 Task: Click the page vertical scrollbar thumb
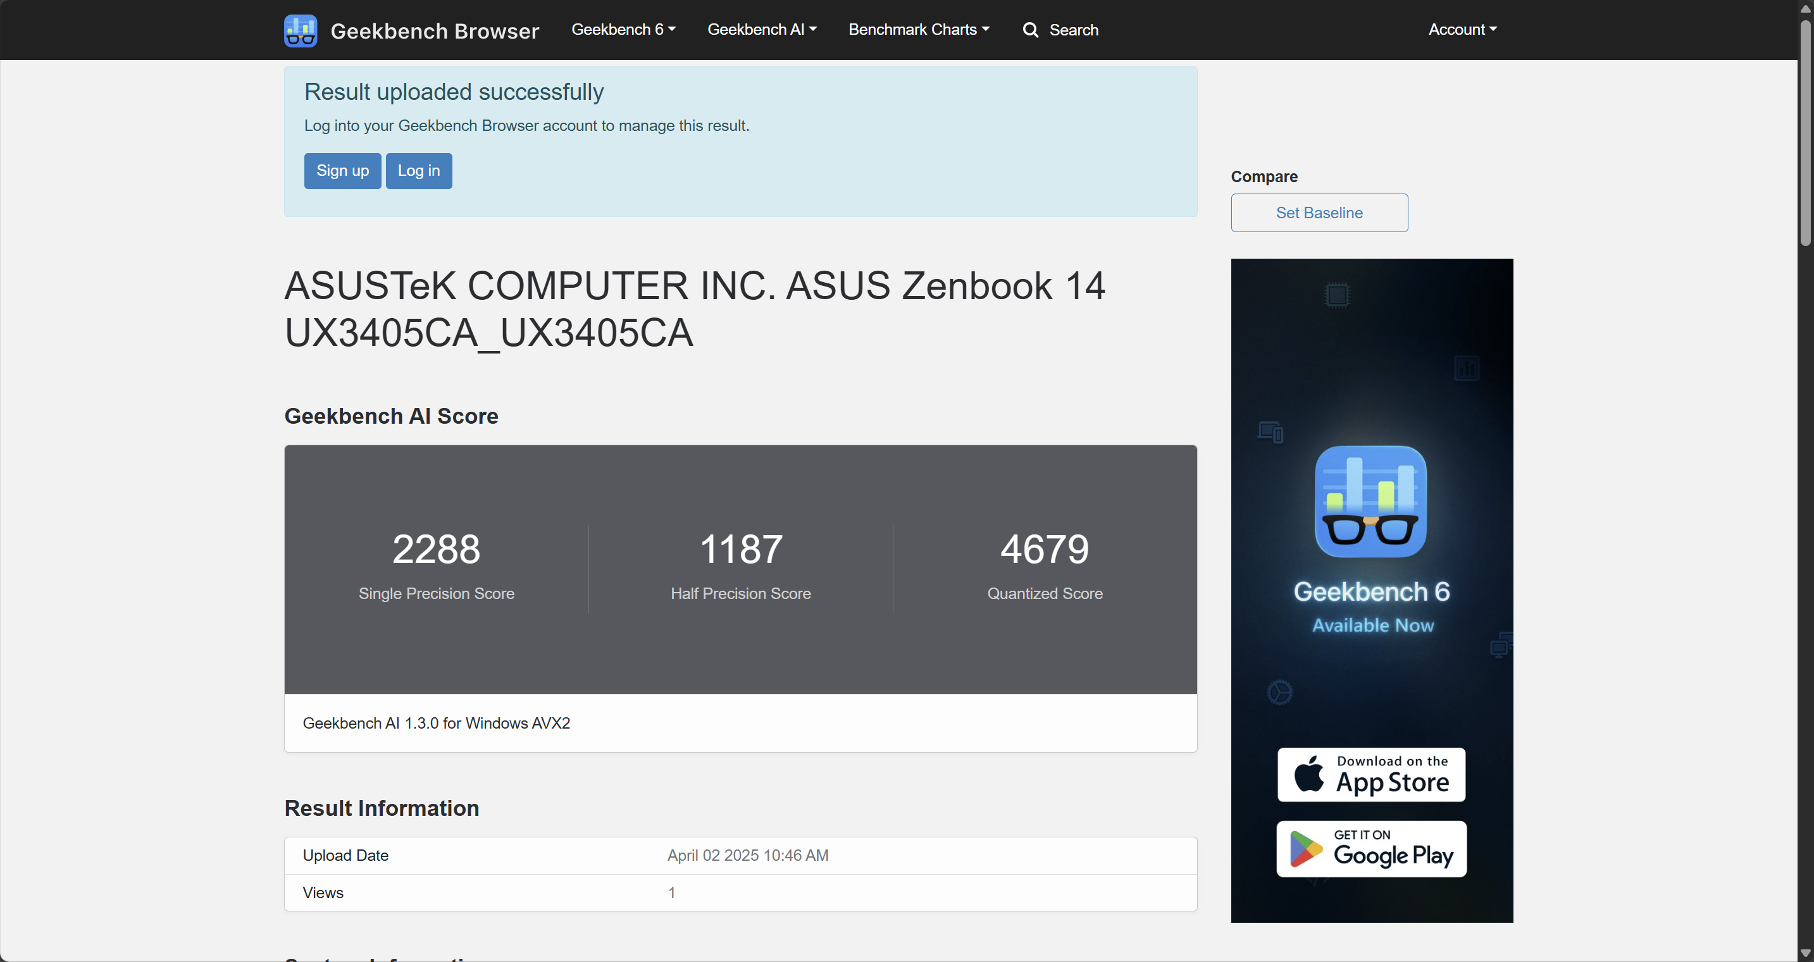[1805, 132]
